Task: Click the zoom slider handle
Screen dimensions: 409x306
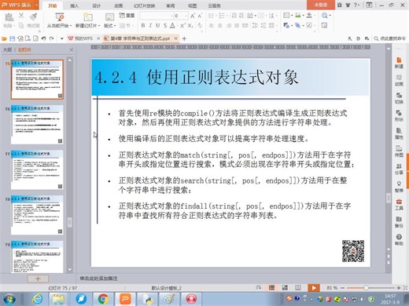Action: [366, 288]
